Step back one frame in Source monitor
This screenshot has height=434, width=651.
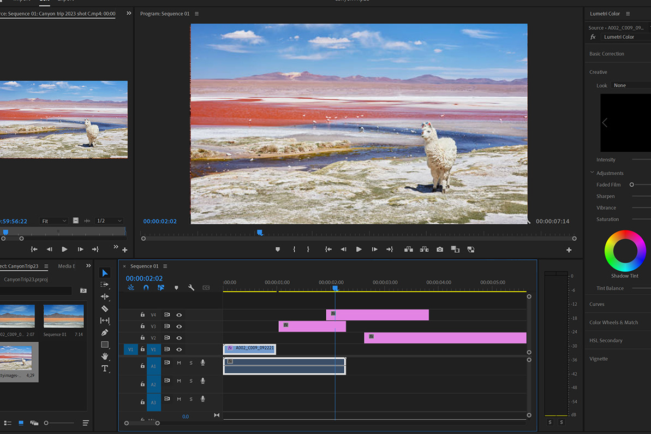[50, 249]
